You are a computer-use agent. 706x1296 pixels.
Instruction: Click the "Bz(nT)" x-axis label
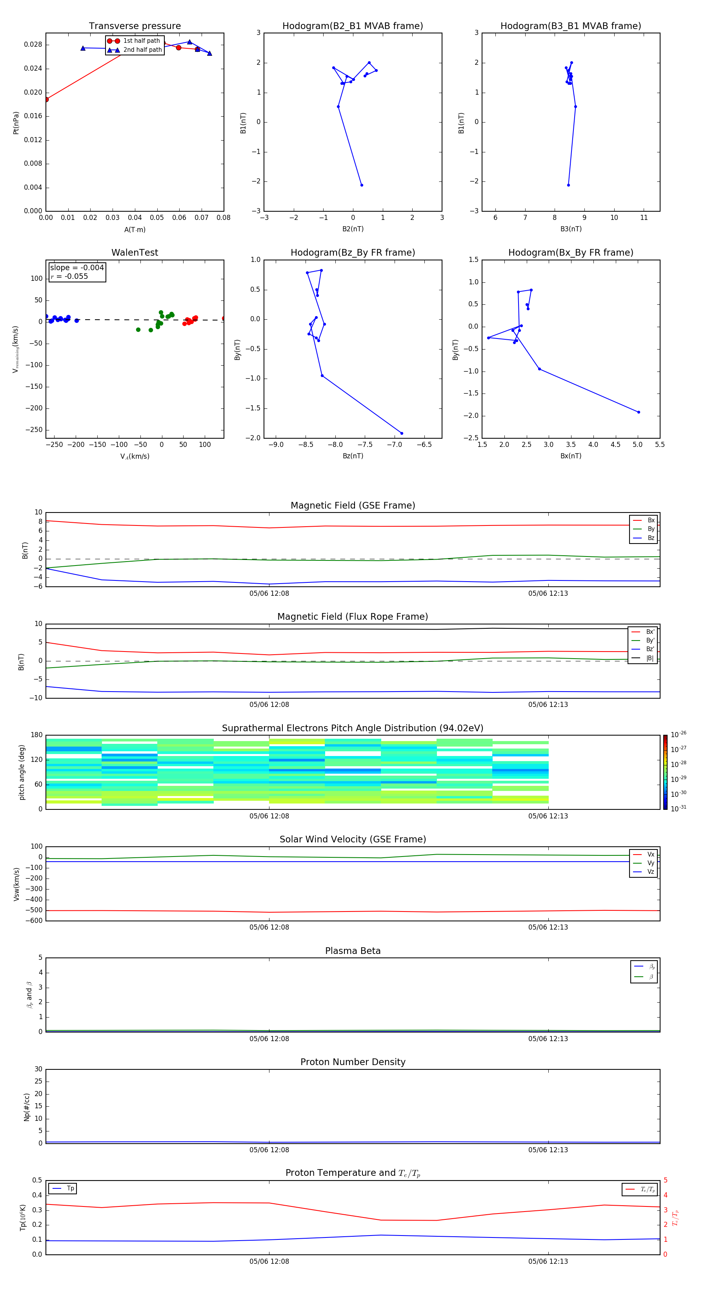(x=353, y=456)
